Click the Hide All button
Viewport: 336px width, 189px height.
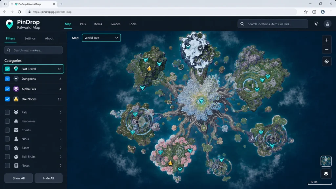(49, 178)
